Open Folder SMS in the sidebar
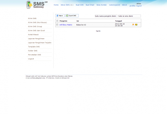Image resolution: width=167 pixels, height=114 pixels. click(33, 51)
